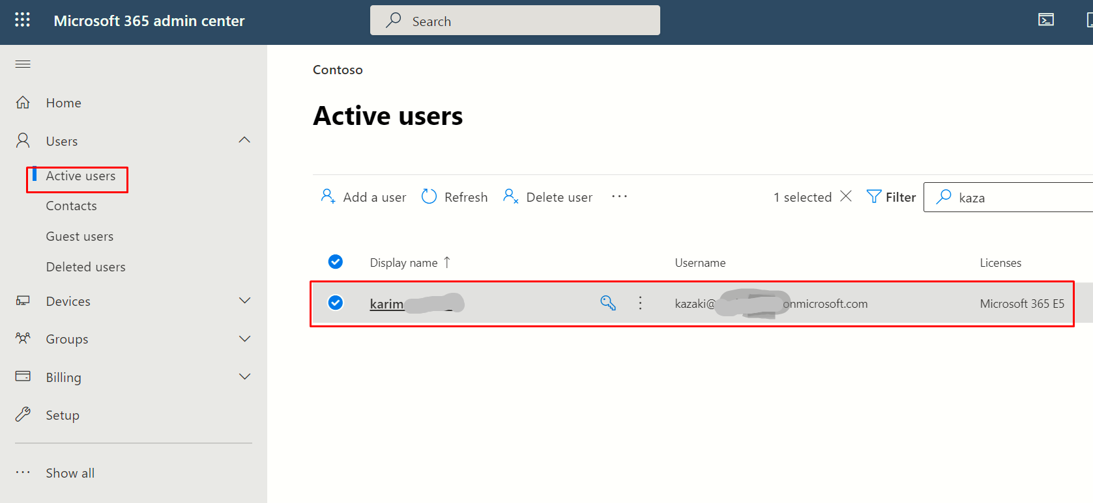Click the kazaki username cell
This screenshot has width=1093, height=503.
[771, 304]
